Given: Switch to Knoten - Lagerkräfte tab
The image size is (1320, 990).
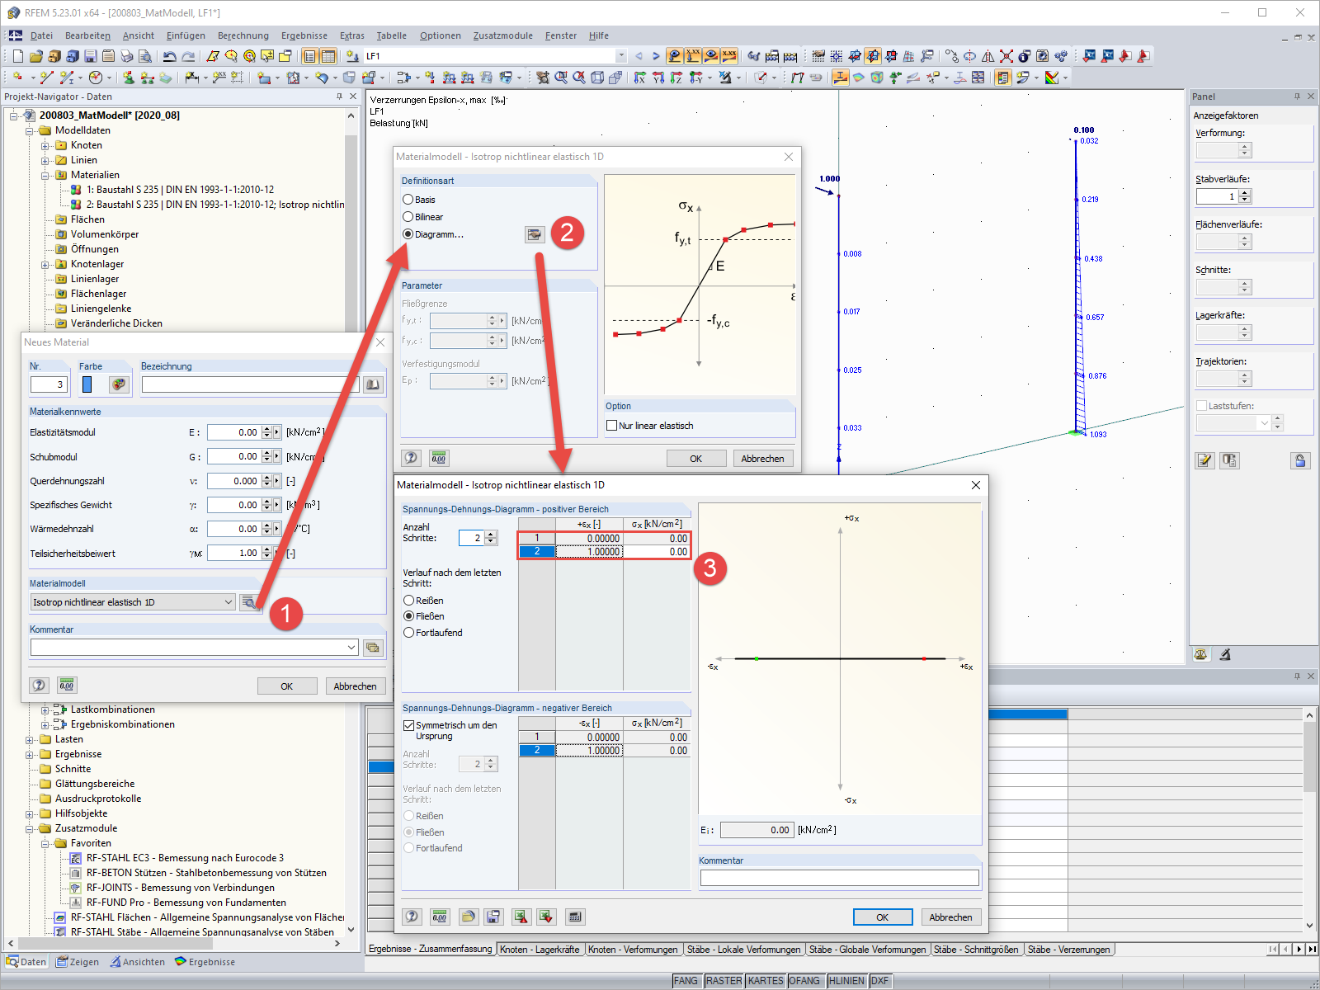Looking at the screenshot, I should click(x=540, y=950).
